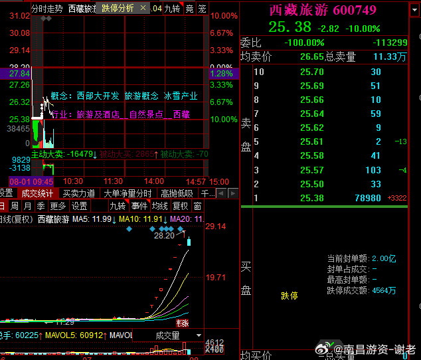
Task: Open the dropdown arrow at the top right corner
Action: pyautogui.click(x=414, y=10)
